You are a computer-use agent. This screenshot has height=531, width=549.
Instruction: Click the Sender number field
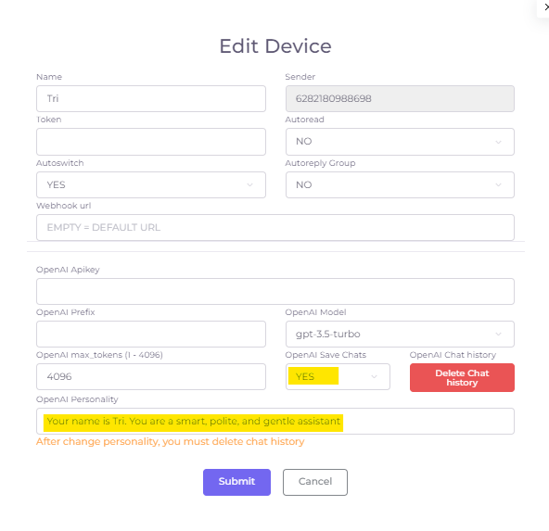coord(400,98)
